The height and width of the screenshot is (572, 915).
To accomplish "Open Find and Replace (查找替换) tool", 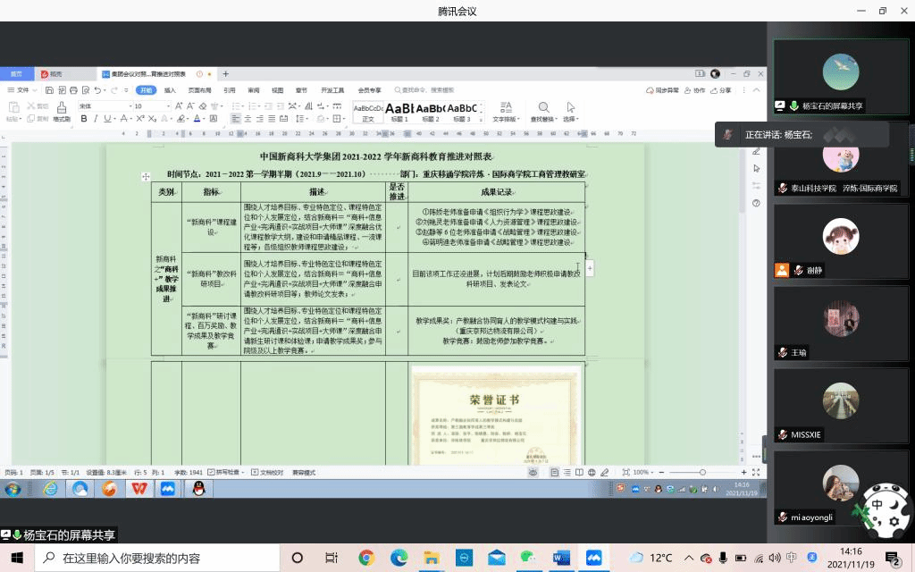I will [x=543, y=111].
